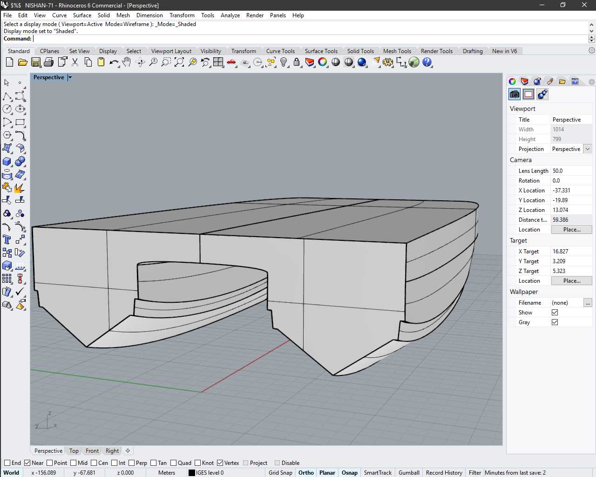
Task: Toggle Record History in the status bar
Action: point(444,472)
